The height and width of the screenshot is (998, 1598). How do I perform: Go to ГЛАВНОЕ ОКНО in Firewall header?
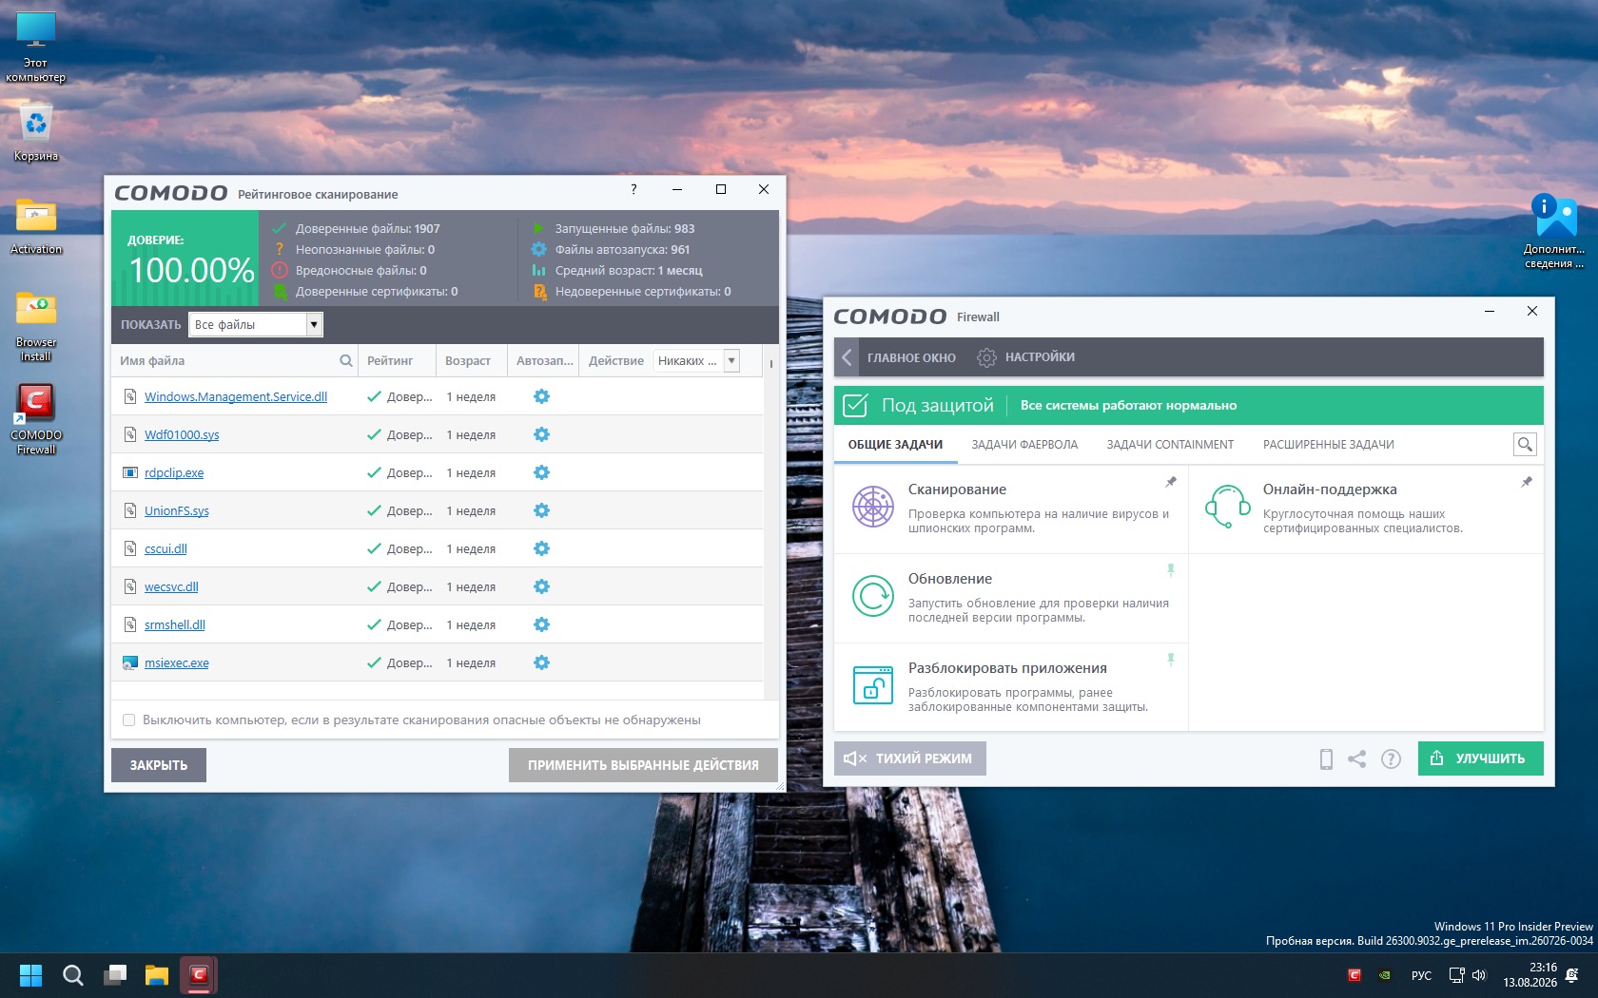coord(911,357)
